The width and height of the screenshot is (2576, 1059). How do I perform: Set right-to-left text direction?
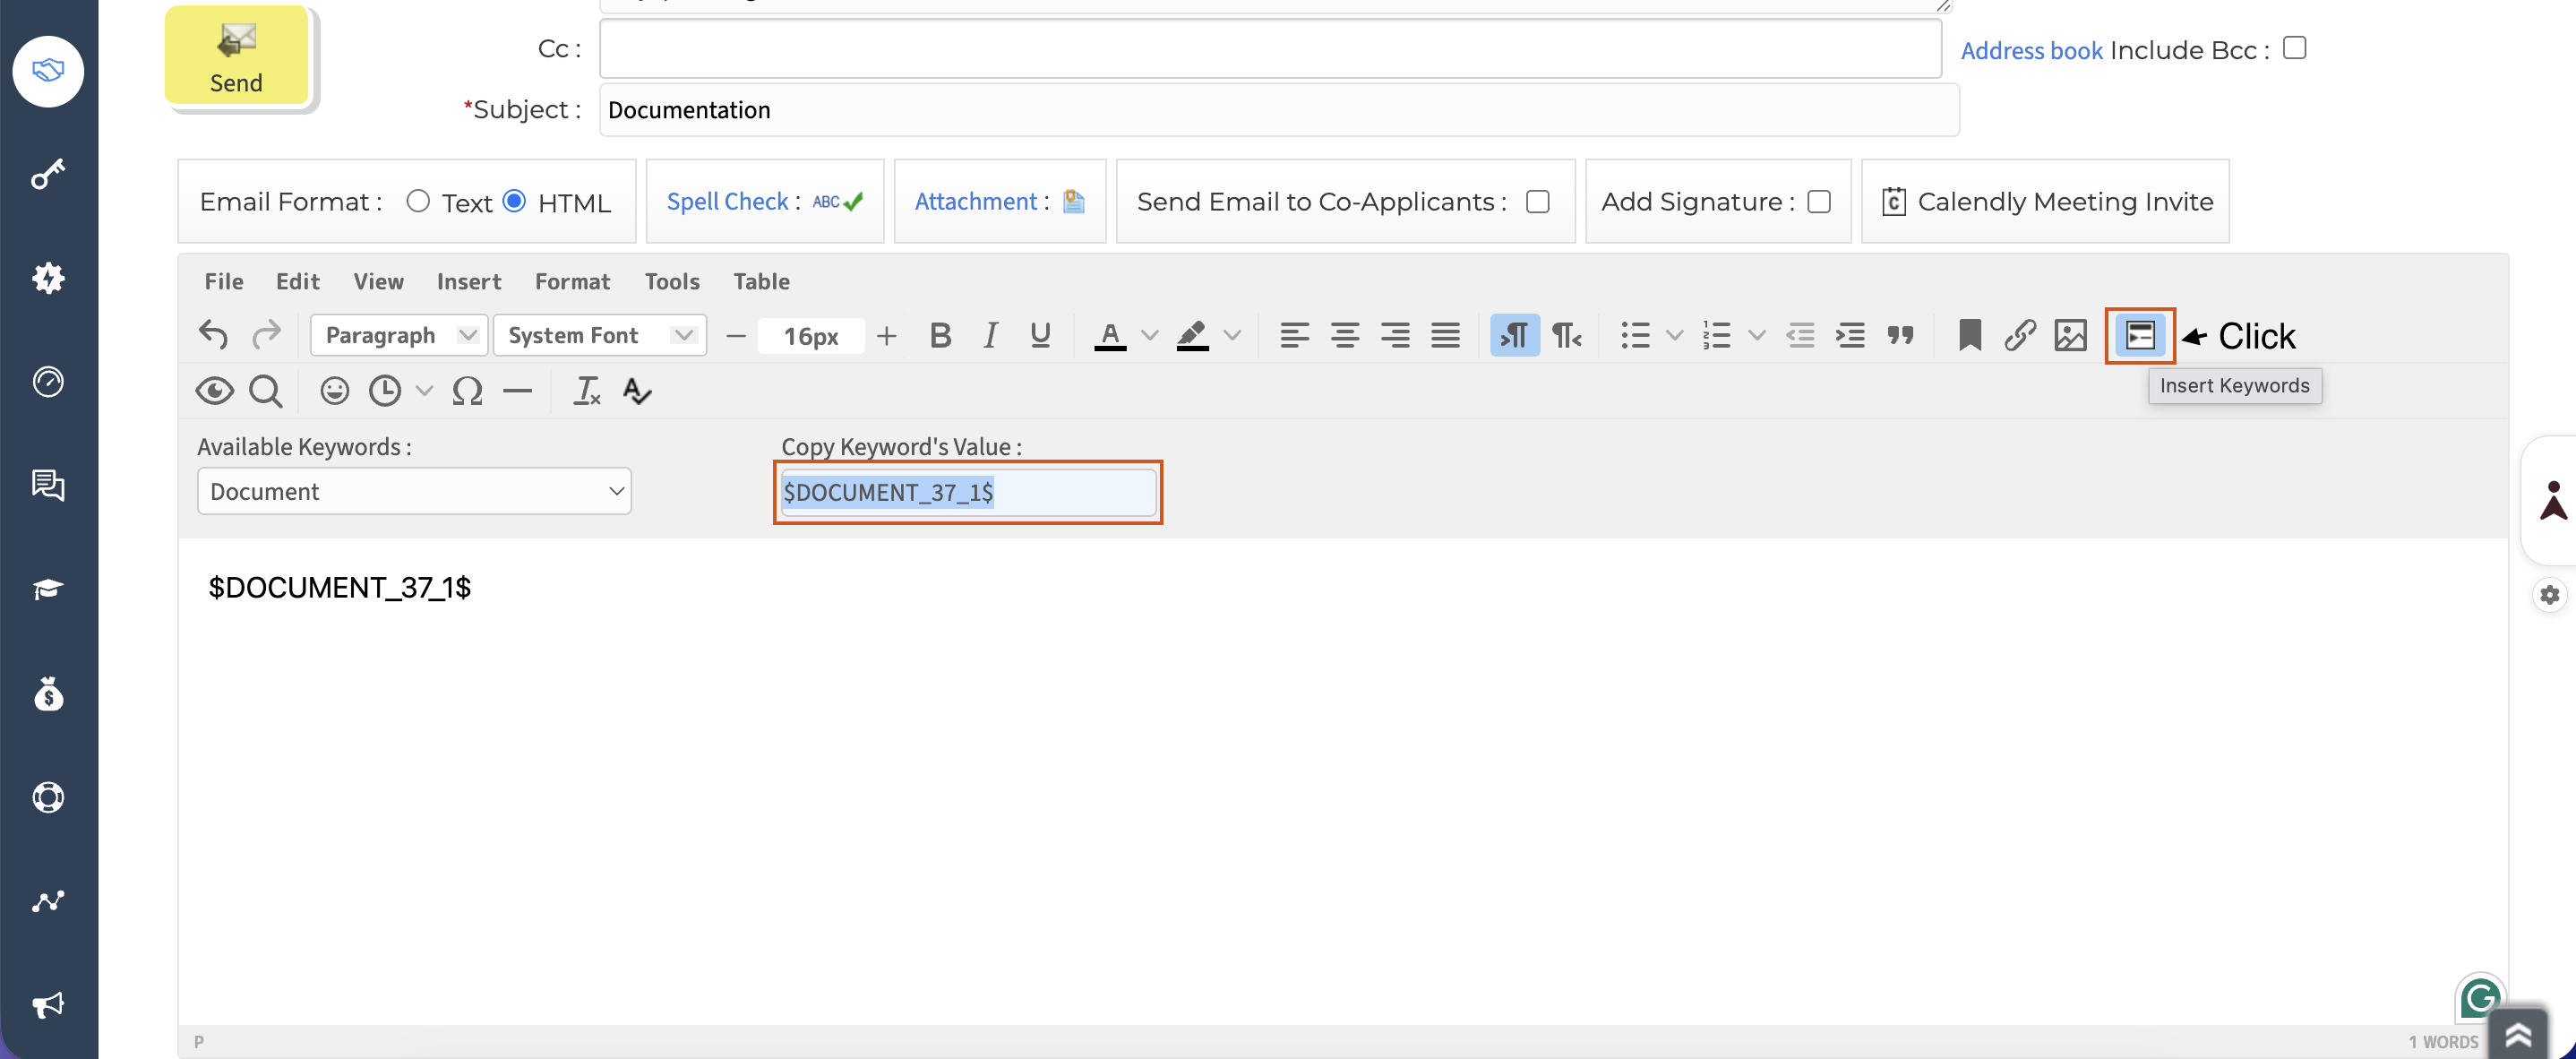click(1566, 335)
